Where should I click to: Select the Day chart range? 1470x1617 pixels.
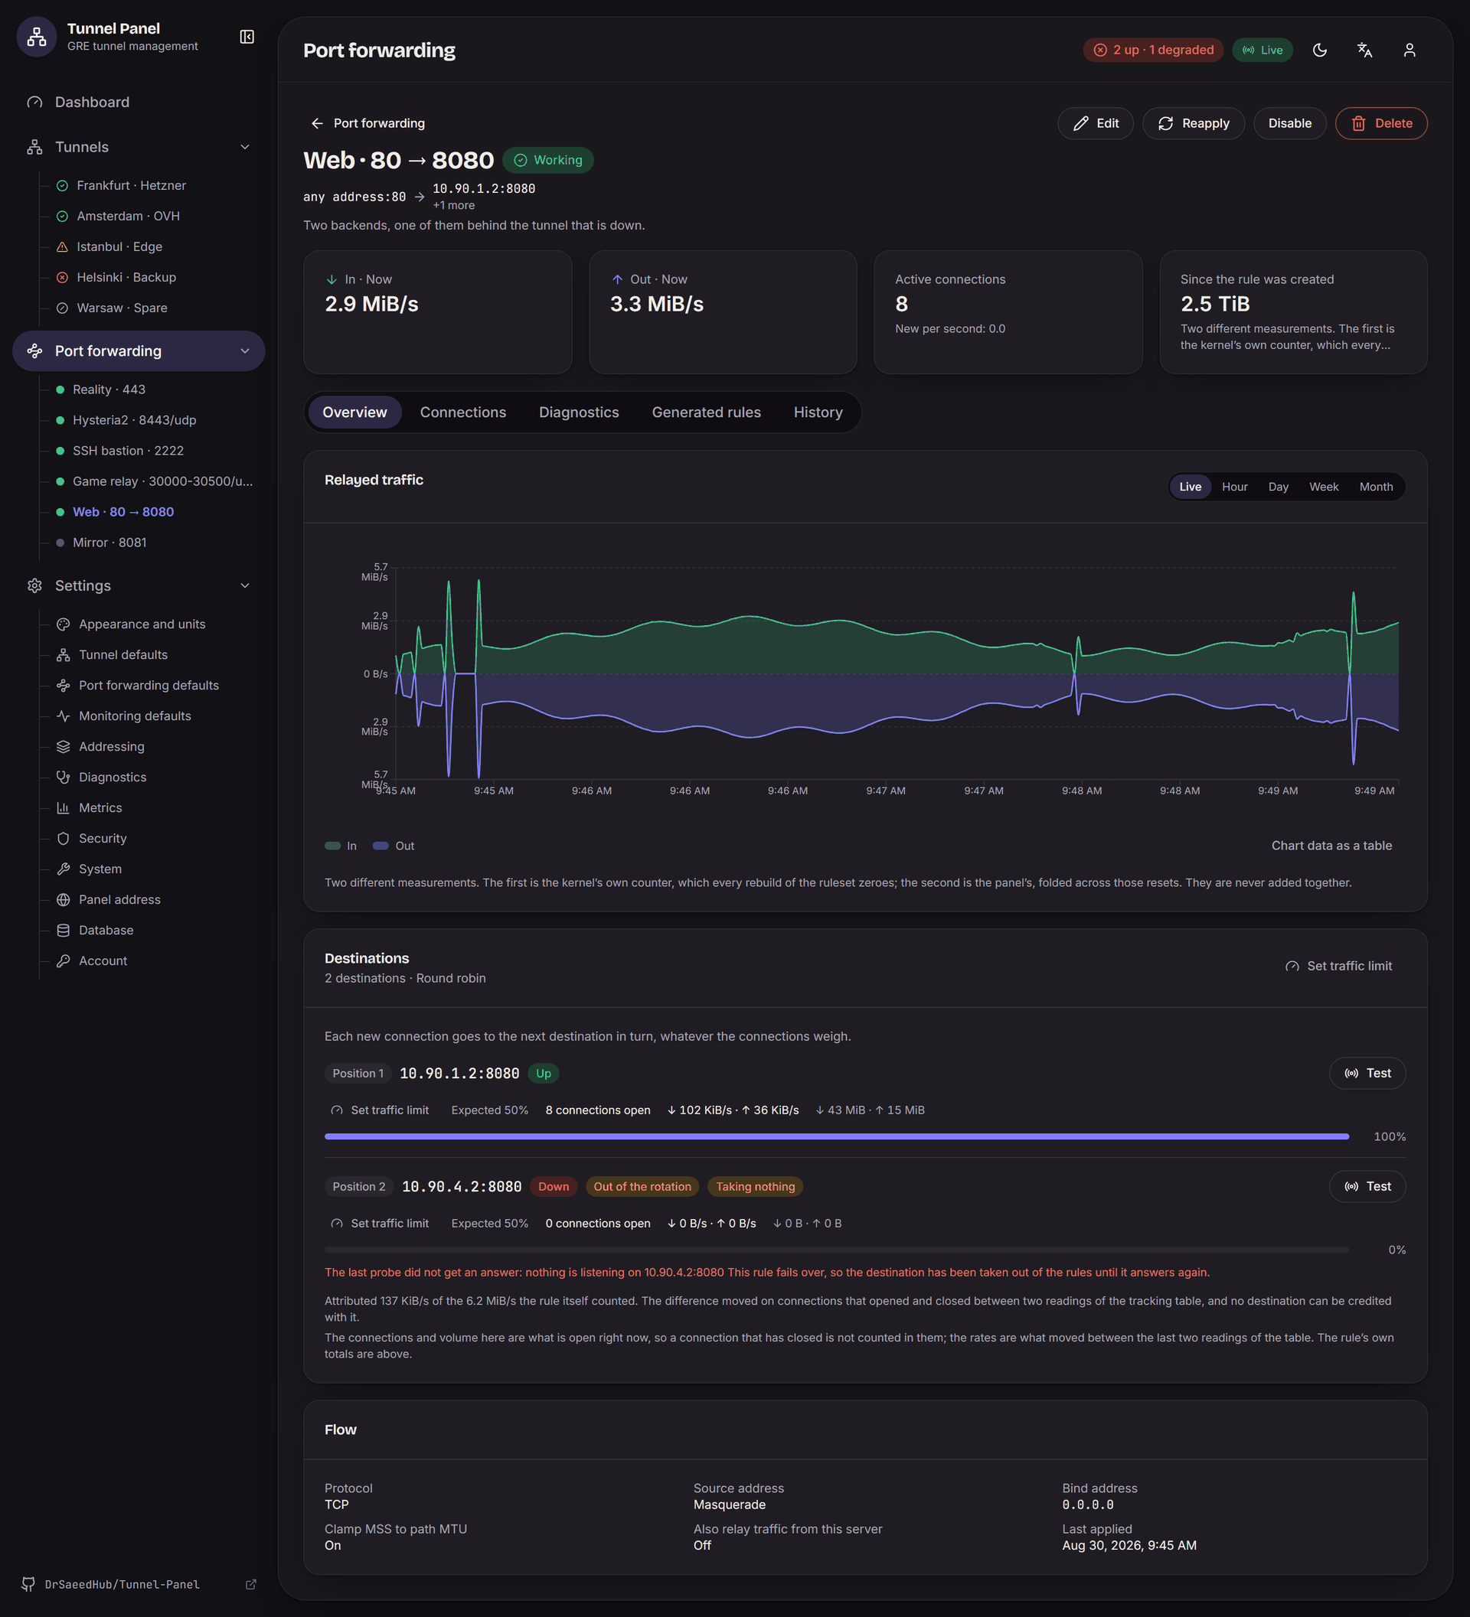click(x=1279, y=487)
